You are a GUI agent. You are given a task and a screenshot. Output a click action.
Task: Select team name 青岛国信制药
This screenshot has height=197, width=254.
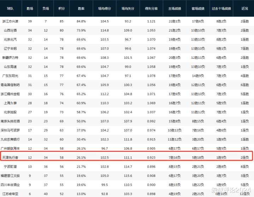pos(10,85)
